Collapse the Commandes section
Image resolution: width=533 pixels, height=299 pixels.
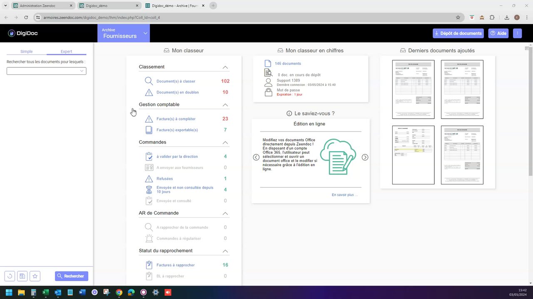click(225, 142)
